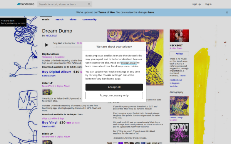
Task: Switch to the music tab
Action: pos(46,20)
